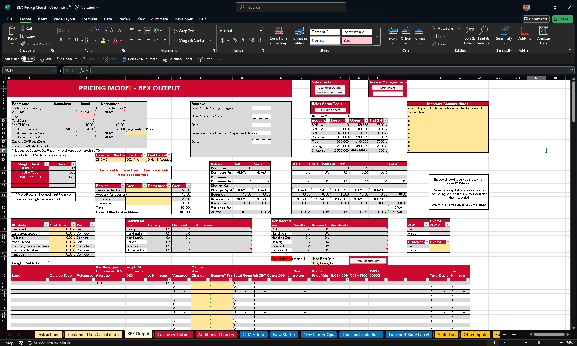Open the Weight Breaks filter dropdown
Image resolution: width=577 pixels, height=346 pixels.
coord(47,164)
